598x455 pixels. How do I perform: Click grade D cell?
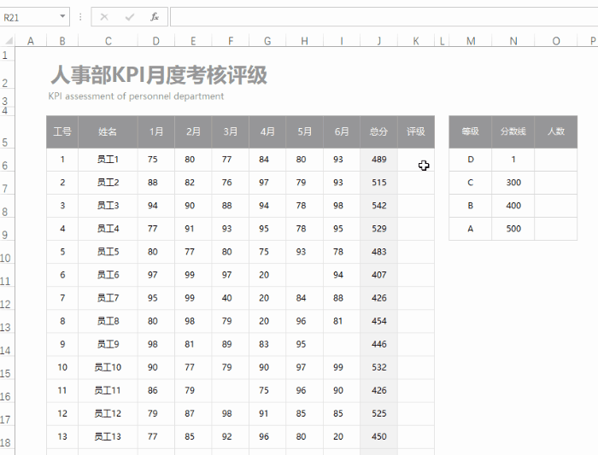tap(470, 160)
